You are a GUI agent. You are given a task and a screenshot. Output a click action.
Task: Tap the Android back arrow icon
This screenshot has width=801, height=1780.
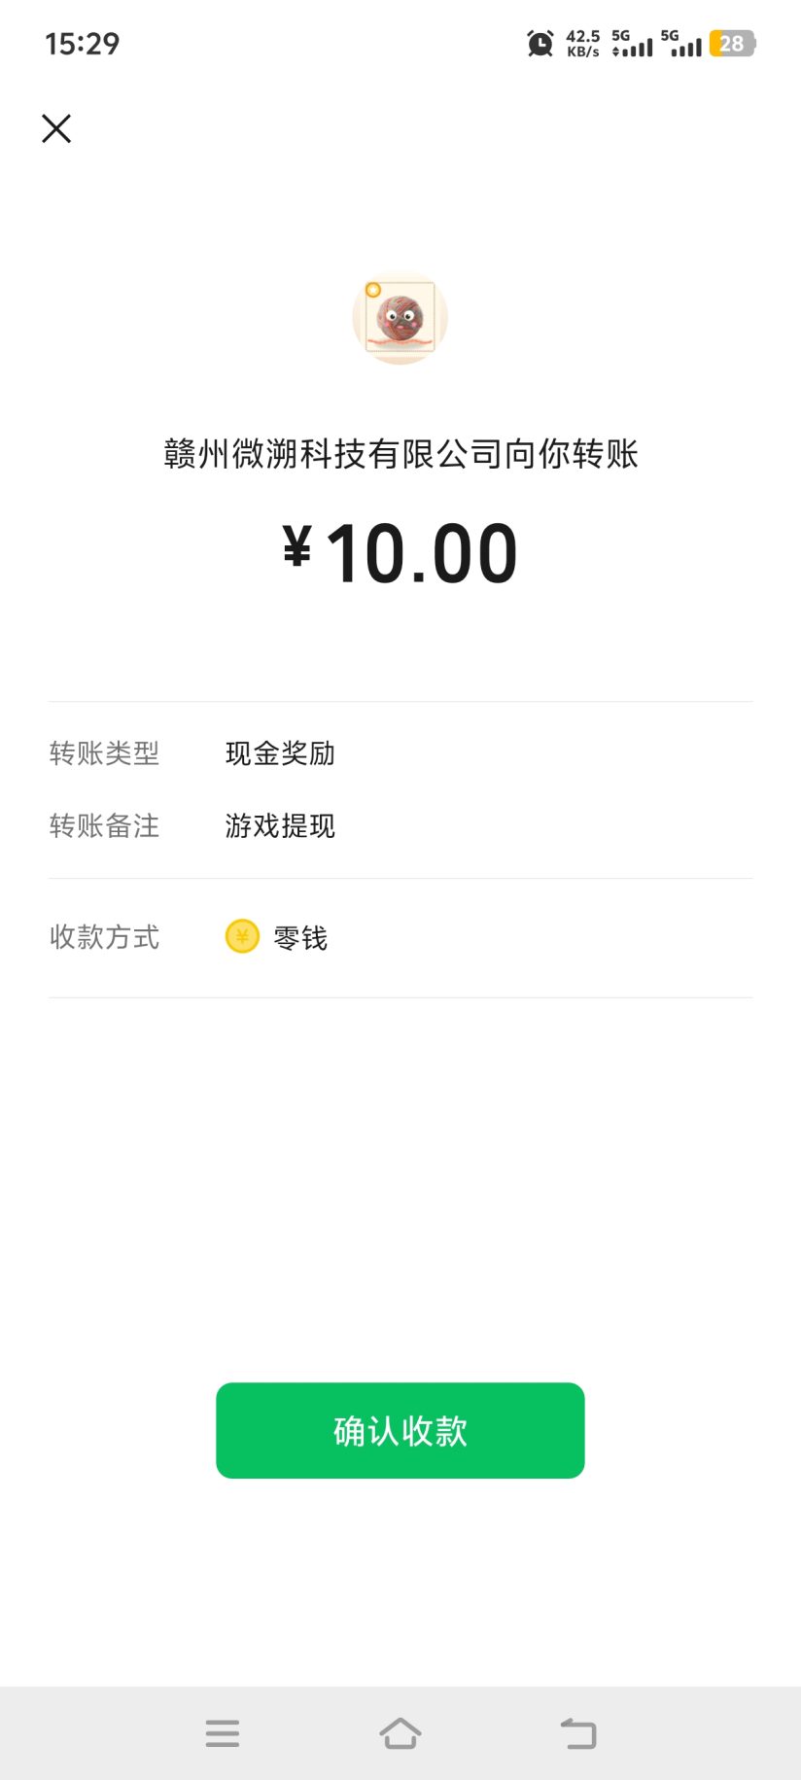(578, 1733)
